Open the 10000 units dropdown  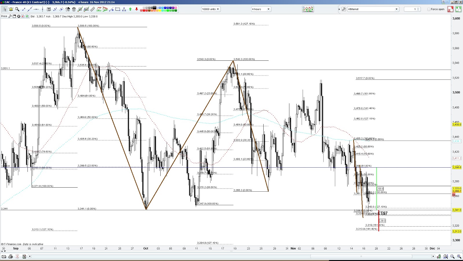click(x=211, y=9)
